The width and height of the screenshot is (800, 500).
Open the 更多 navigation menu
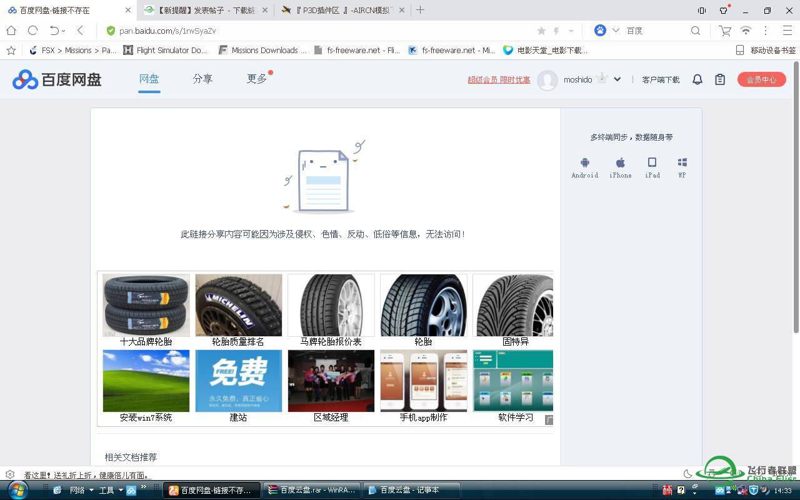click(257, 79)
